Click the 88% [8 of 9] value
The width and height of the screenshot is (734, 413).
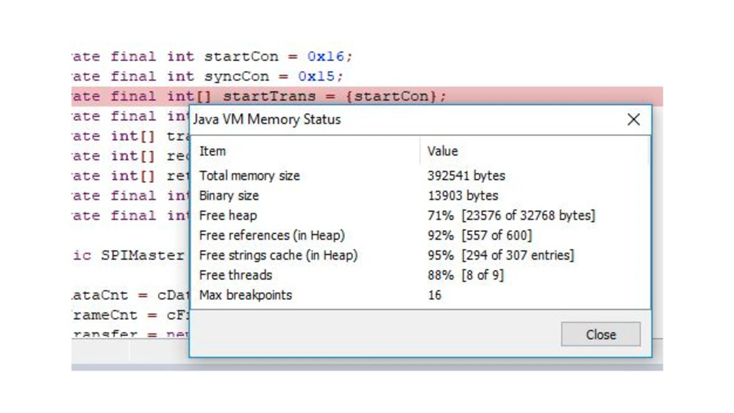[x=465, y=275]
